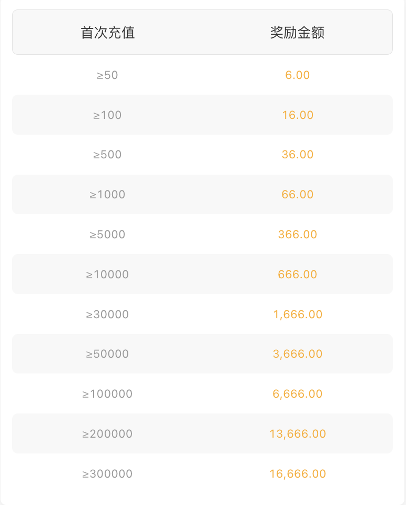Select the ≥1000 recharge tier
The height and width of the screenshot is (505, 406).
click(107, 195)
